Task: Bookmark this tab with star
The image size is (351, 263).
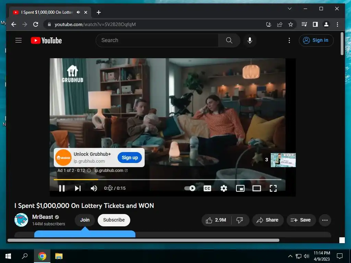Action: [291, 24]
